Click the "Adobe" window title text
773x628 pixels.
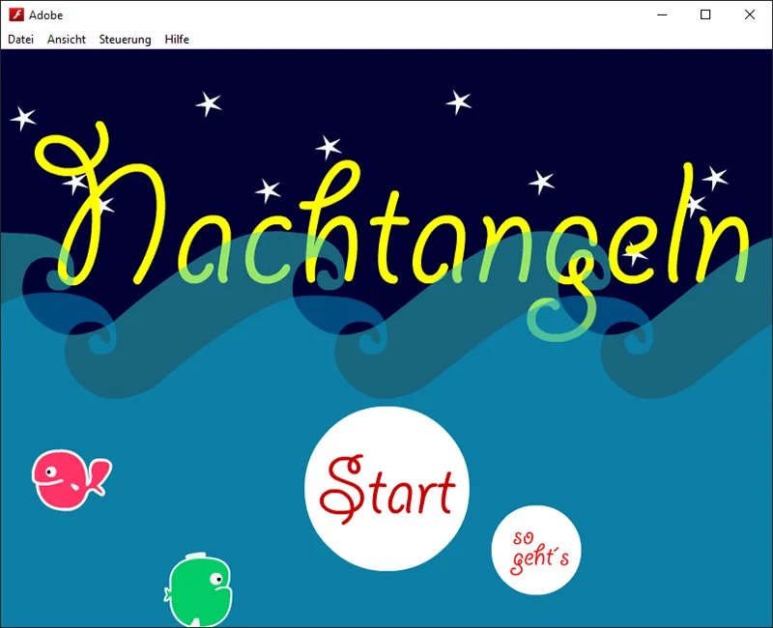point(45,15)
